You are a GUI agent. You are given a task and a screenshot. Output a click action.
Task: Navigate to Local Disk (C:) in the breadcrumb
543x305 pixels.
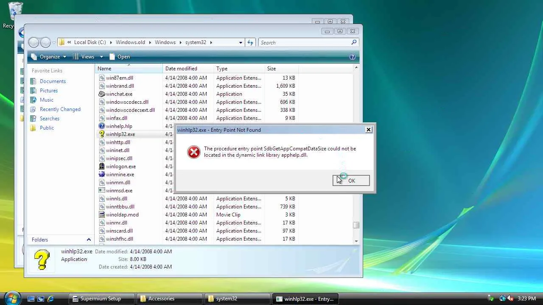tap(90, 42)
